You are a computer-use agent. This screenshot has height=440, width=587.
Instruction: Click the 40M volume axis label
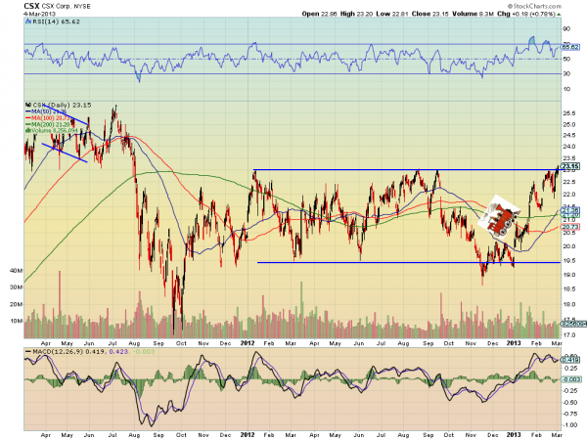pos(16,271)
